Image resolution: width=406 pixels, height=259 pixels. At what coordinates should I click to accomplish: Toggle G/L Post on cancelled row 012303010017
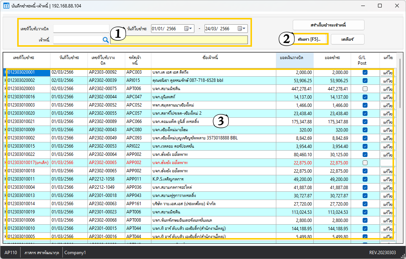[x=365, y=163]
